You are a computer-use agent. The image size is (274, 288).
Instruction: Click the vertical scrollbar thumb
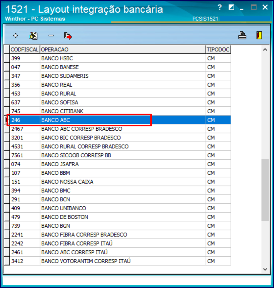click(x=265, y=190)
